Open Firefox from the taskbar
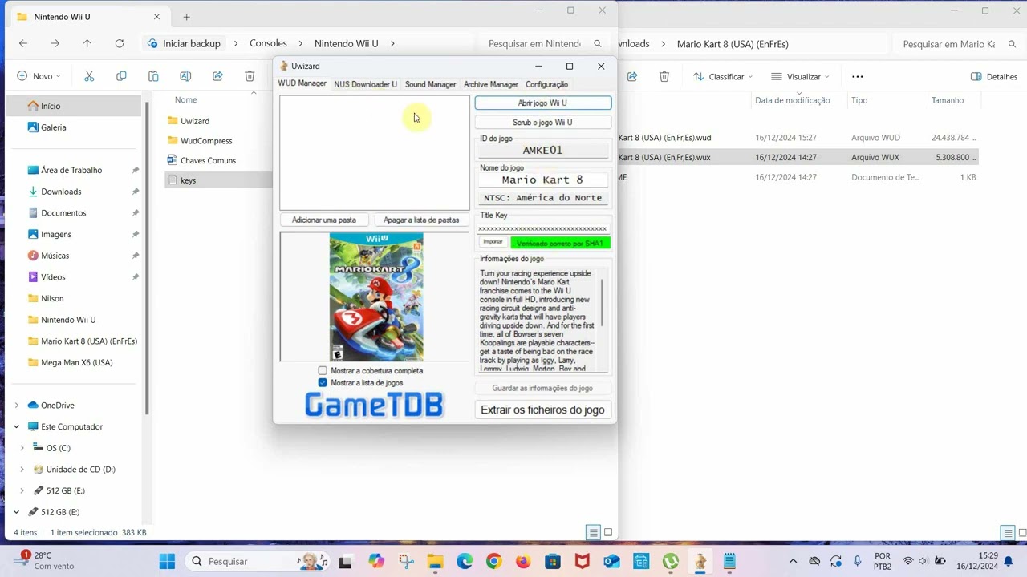The height and width of the screenshot is (577, 1027). click(x=523, y=561)
